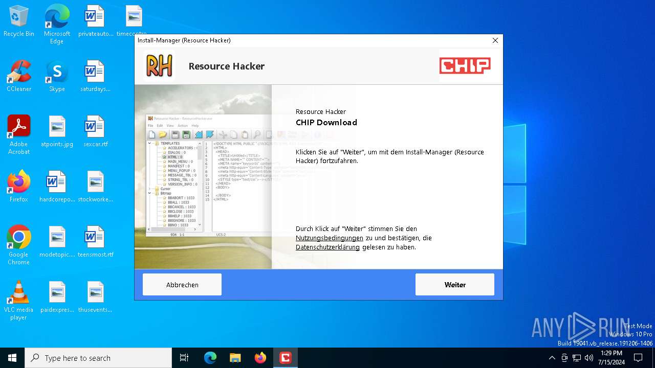This screenshot has width=655, height=368.
Task: Launch Firefox from the taskbar
Action: click(260, 358)
